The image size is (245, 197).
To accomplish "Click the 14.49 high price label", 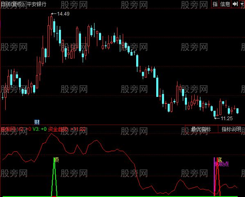I will coord(63,14).
